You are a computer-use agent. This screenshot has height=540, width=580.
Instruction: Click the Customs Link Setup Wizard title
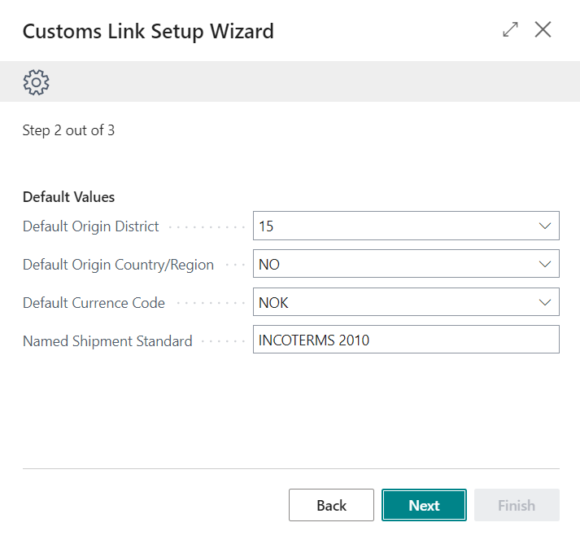[148, 32]
